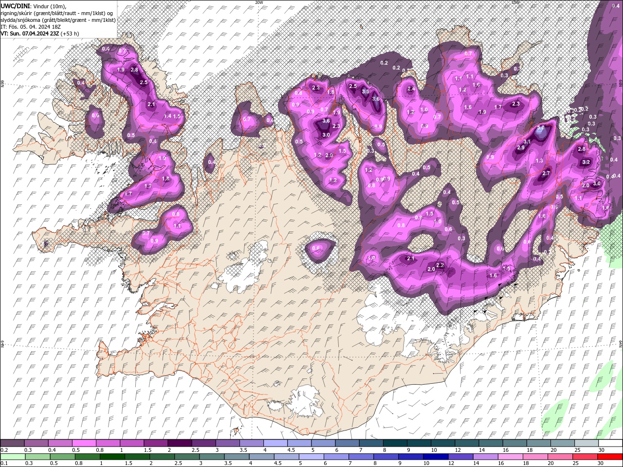This screenshot has width=623, height=467.
Task: Select the light lavender 4–4.5 swatch in snow scale
Action: coord(275,444)
